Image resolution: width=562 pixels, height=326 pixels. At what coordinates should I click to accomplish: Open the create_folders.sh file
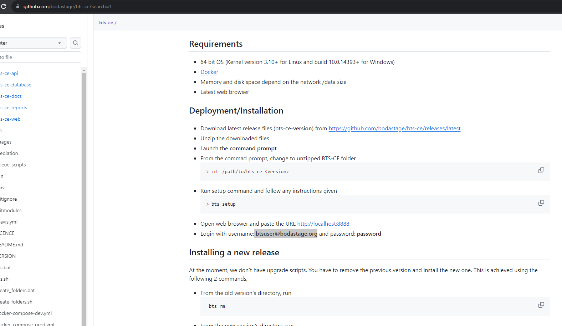click(16, 302)
